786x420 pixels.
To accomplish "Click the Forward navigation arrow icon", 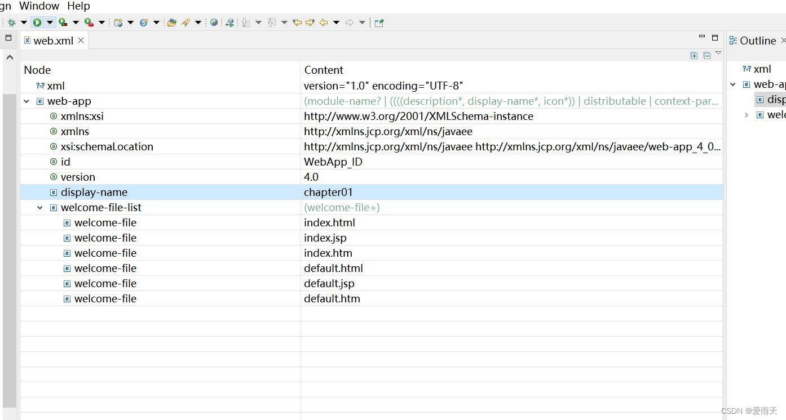I will 348,22.
